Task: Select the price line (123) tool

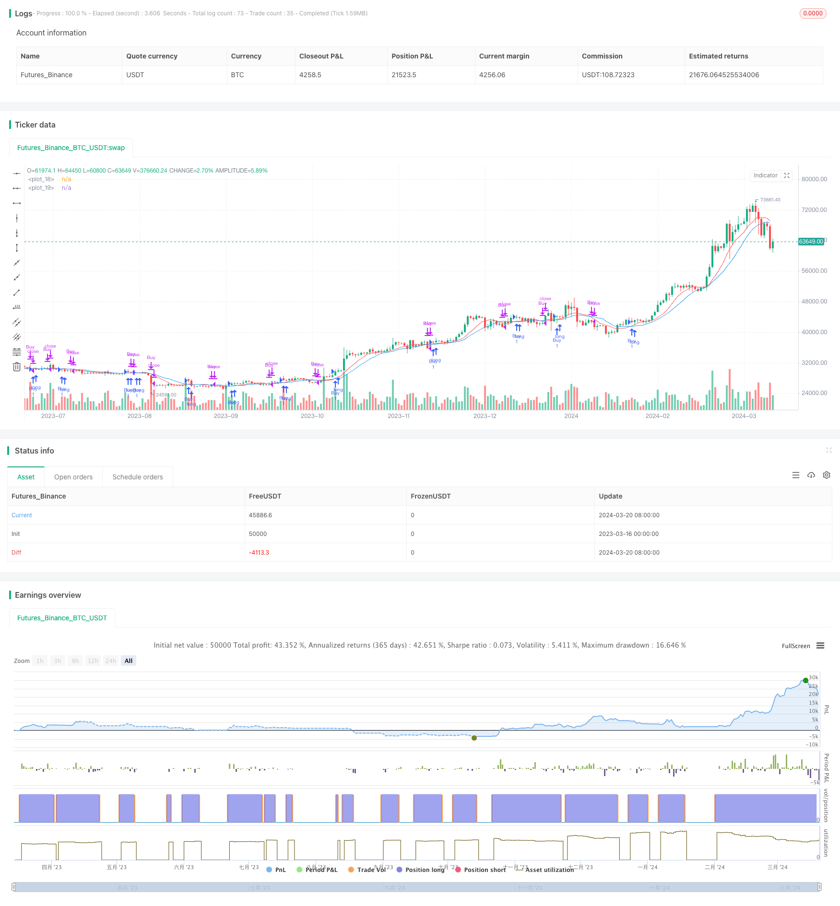Action: (17, 307)
